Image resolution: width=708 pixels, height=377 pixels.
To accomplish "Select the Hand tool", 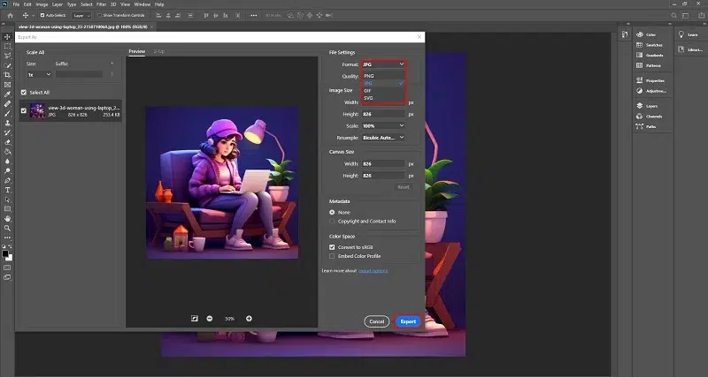I will [7, 218].
